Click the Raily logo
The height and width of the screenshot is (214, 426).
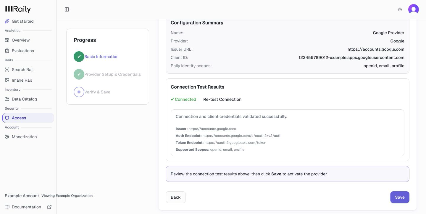pyautogui.click(x=18, y=9)
